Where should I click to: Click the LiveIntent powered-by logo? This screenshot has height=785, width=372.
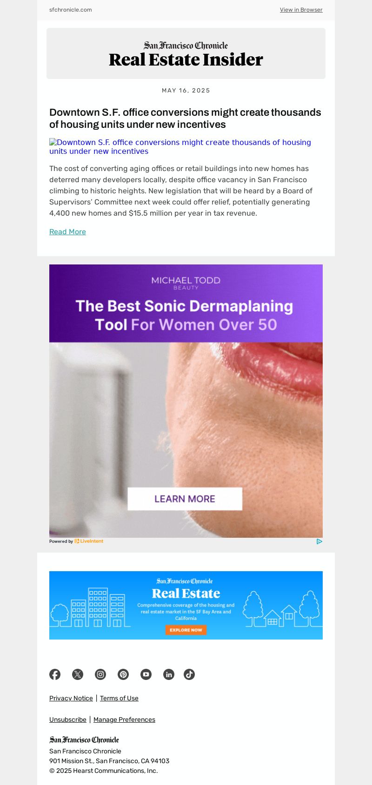click(89, 541)
